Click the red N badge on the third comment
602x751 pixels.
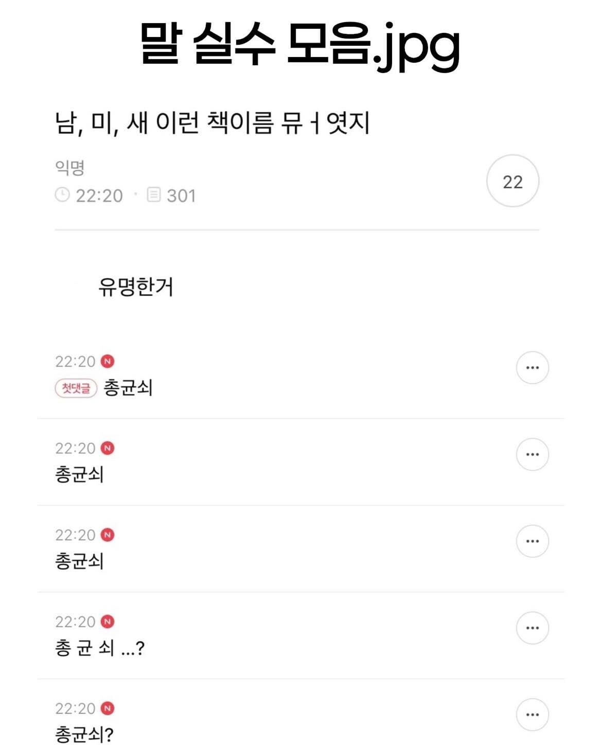[x=108, y=535]
